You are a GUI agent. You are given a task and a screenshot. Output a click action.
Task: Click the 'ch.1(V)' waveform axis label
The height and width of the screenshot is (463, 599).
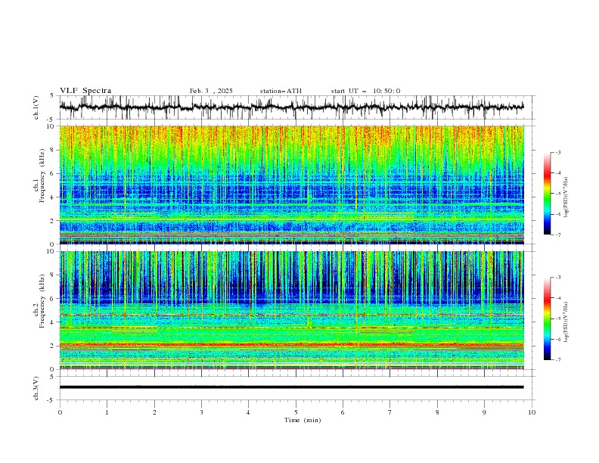tap(36, 107)
